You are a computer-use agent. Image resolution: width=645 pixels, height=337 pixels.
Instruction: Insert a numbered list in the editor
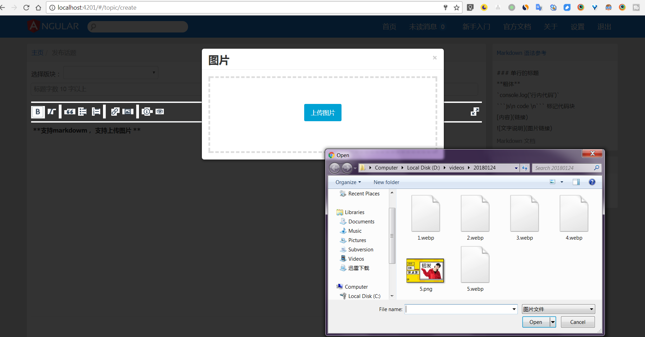(x=96, y=112)
